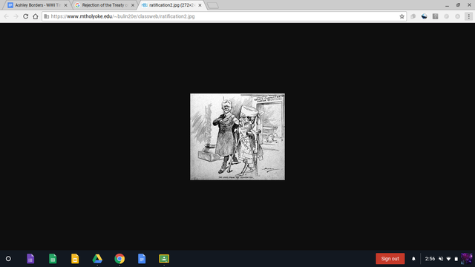Click the mtholyoke.edu address bar URL
Viewport: 475px width, 267px height.
pos(122,16)
